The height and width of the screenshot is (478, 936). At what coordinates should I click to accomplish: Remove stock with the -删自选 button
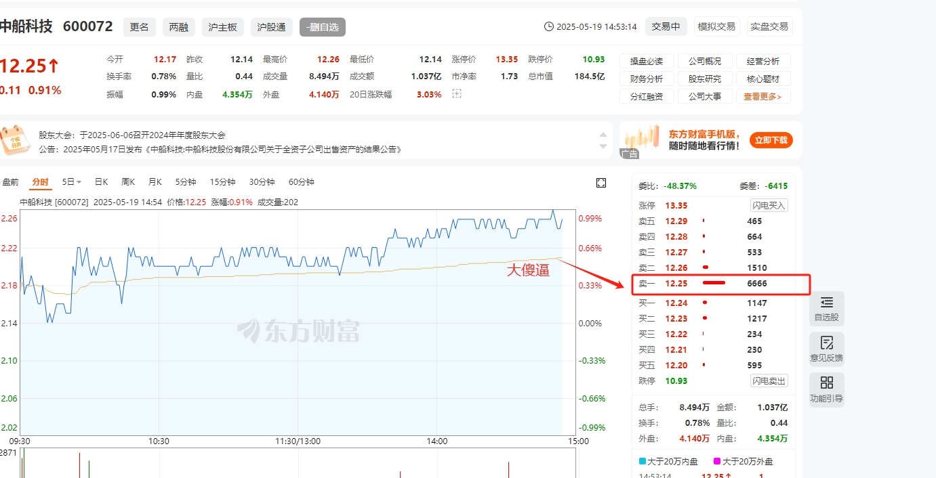pyautogui.click(x=323, y=27)
